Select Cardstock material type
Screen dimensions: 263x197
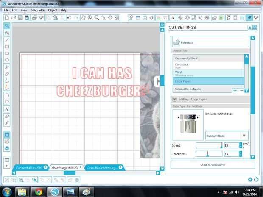tap(208, 66)
